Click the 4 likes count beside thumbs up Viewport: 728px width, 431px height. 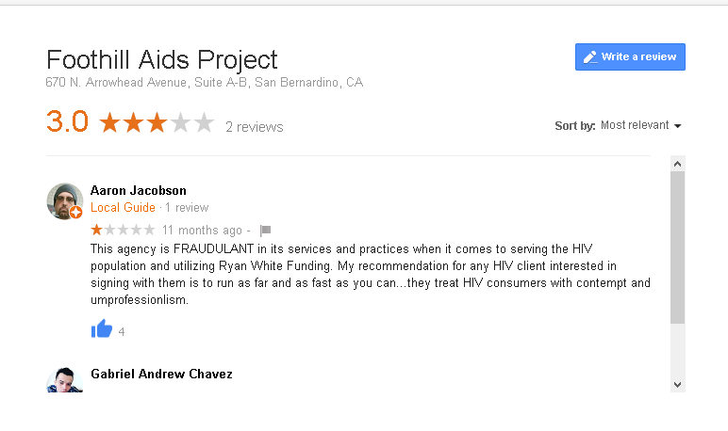(x=122, y=332)
